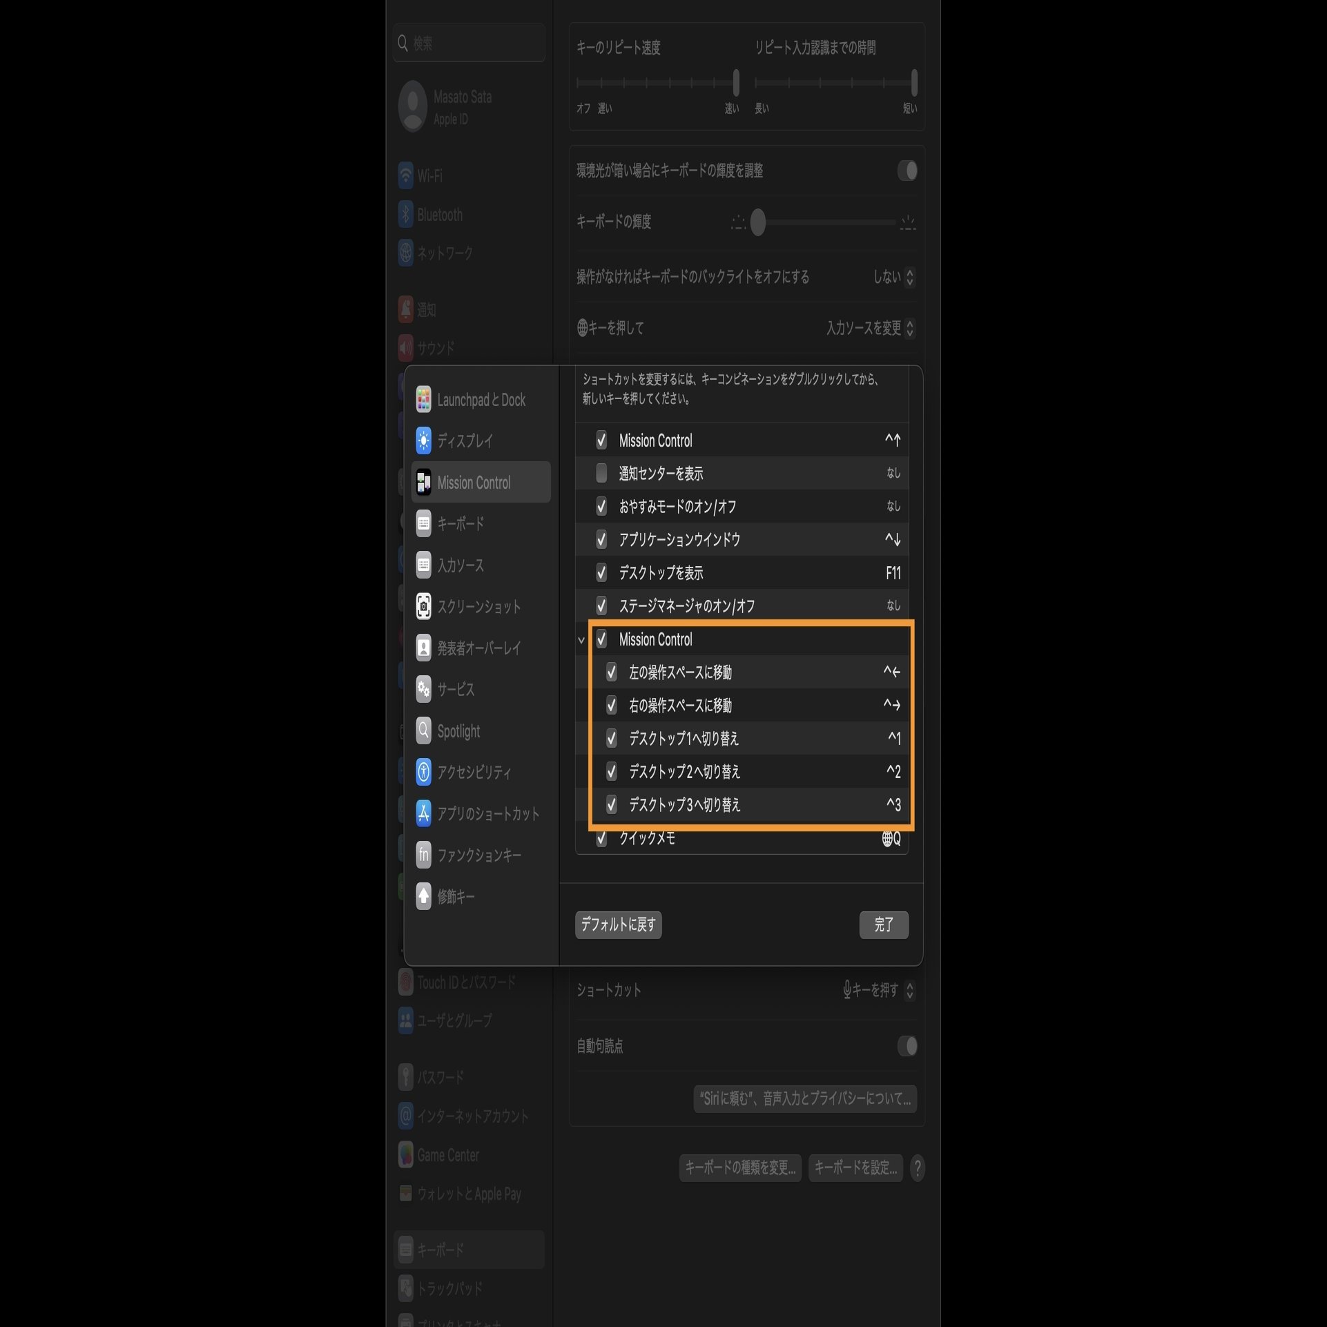Click the デフォルトに戻す button
This screenshot has height=1327, width=1327.
tap(618, 924)
